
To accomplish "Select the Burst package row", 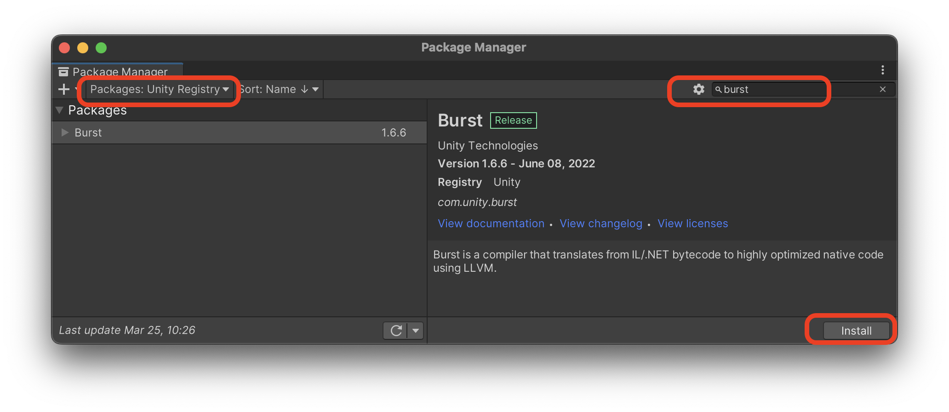I will tap(240, 132).
